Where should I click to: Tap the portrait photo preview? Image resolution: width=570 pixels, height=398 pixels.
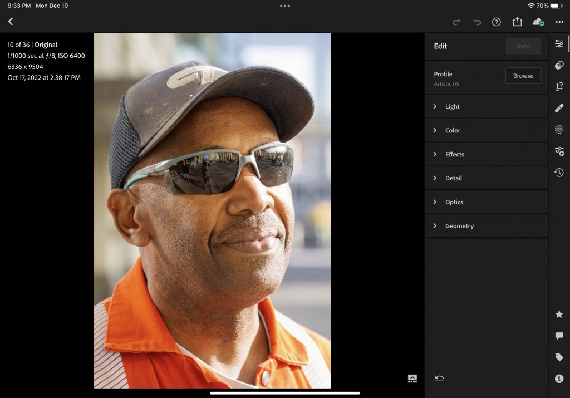pyautogui.click(x=212, y=210)
